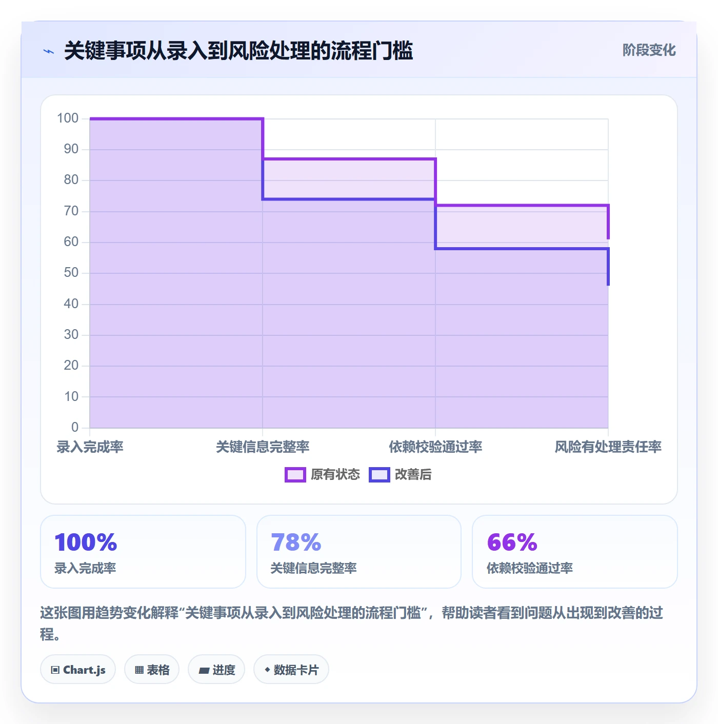Select the 数据卡片 tag
Viewport: 718px width, 724px height.
(x=291, y=670)
